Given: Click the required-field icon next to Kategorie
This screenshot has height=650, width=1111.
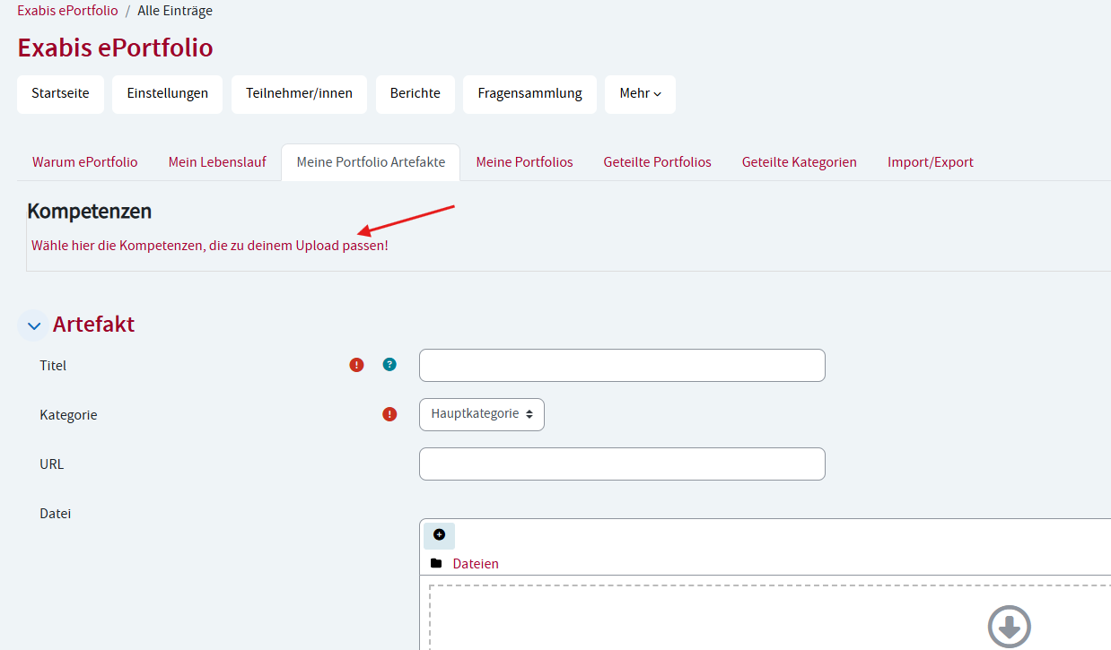Looking at the screenshot, I should tap(389, 414).
